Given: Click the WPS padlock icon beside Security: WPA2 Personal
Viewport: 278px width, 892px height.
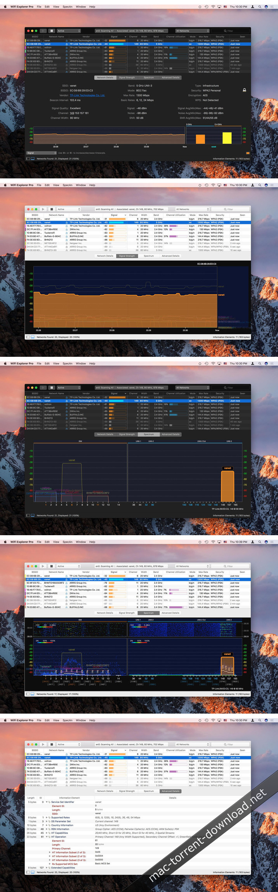Looking at the screenshot, I should click(244, 90).
